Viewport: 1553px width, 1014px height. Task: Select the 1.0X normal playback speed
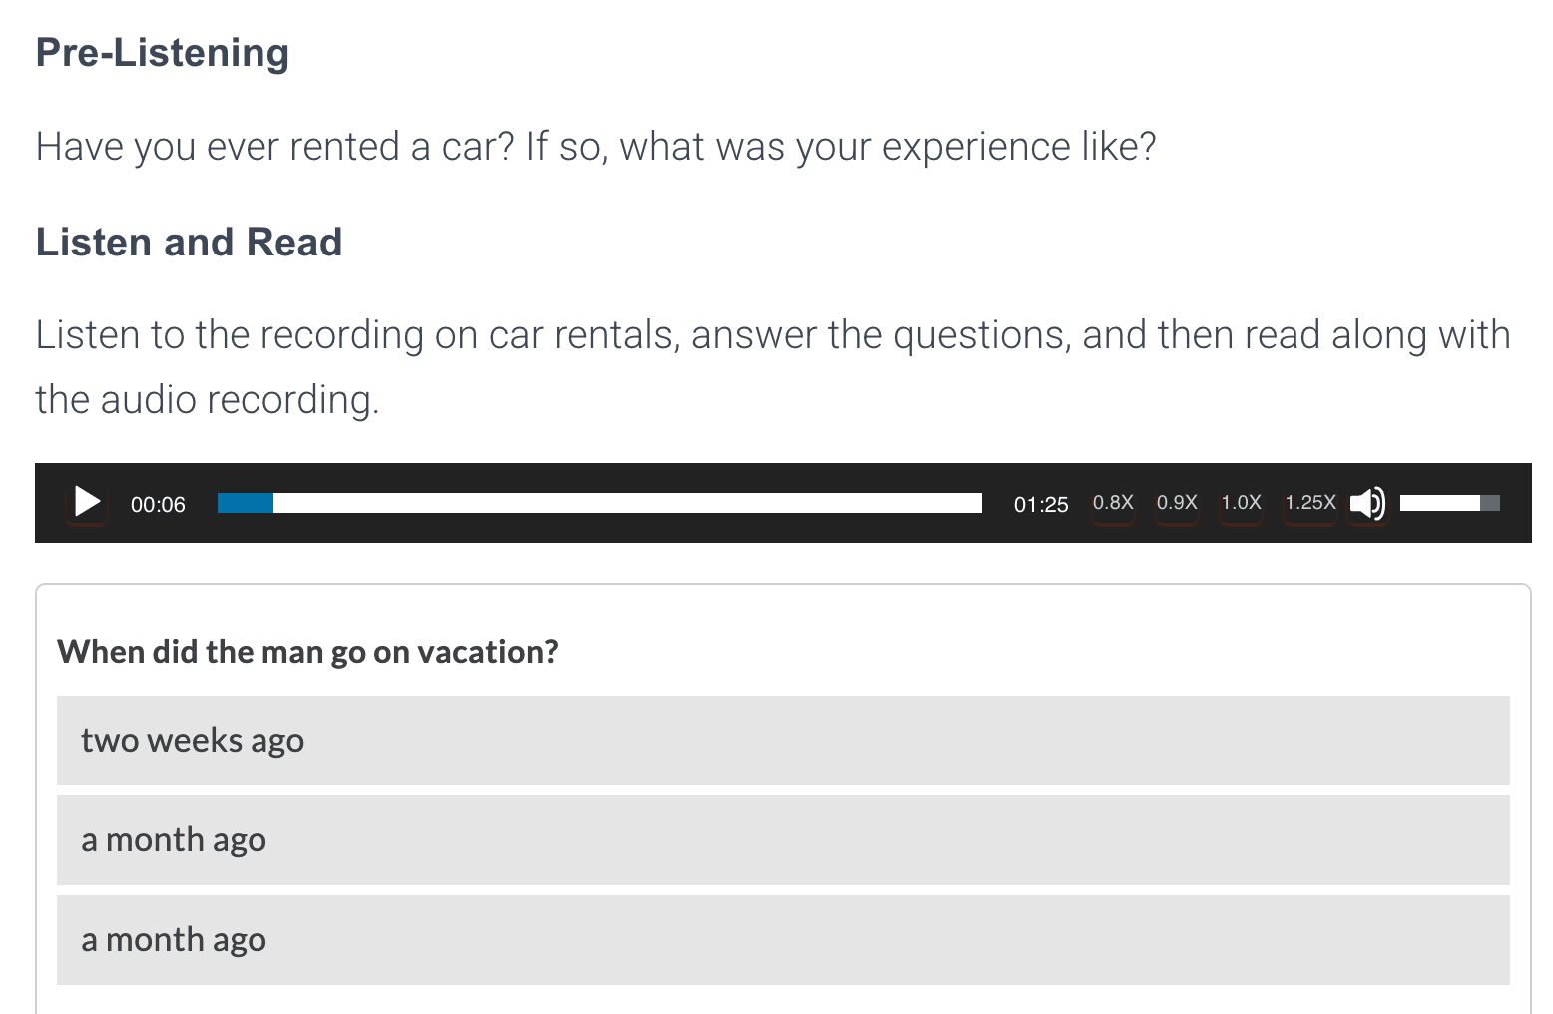point(1241,503)
